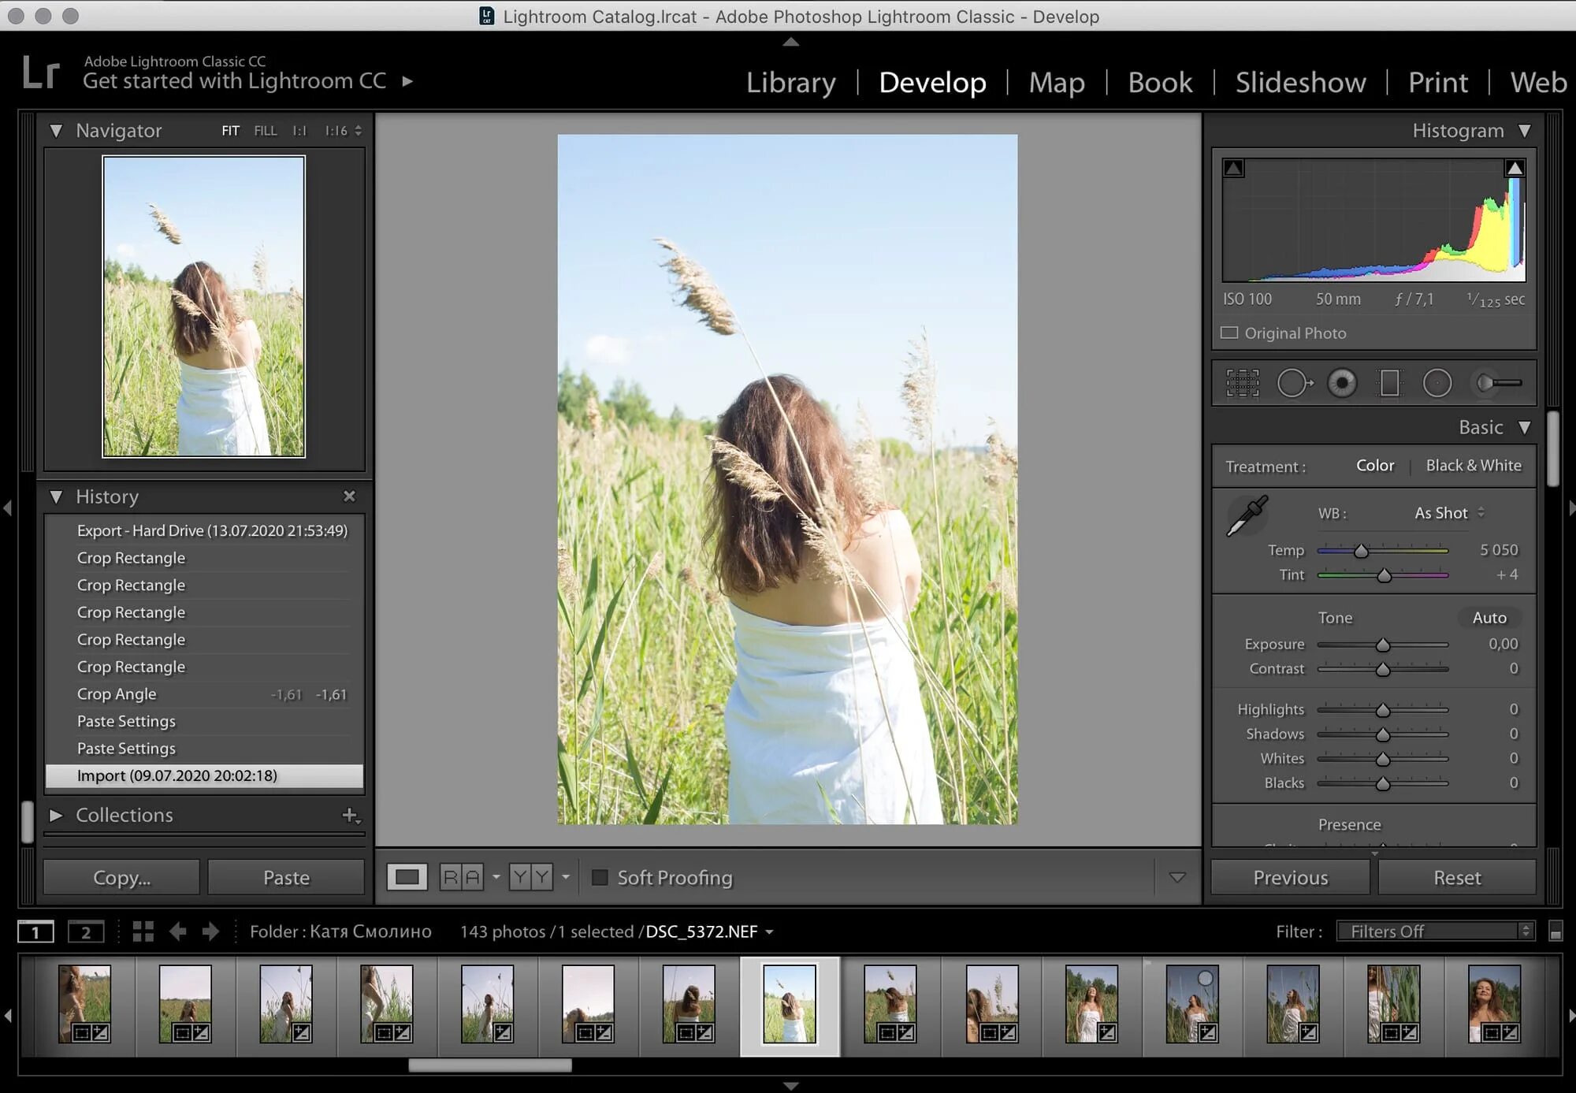Viewport: 1576px width, 1093px height.
Task: Click the Loupe view button in toolbar
Action: [407, 877]
